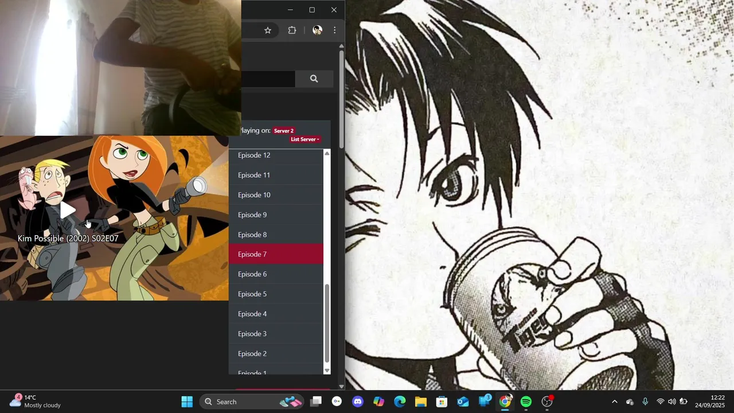Open the OneDrive cloud tray icon
Viewport: 734px width, 413px height.
click(x=630, y=402)
